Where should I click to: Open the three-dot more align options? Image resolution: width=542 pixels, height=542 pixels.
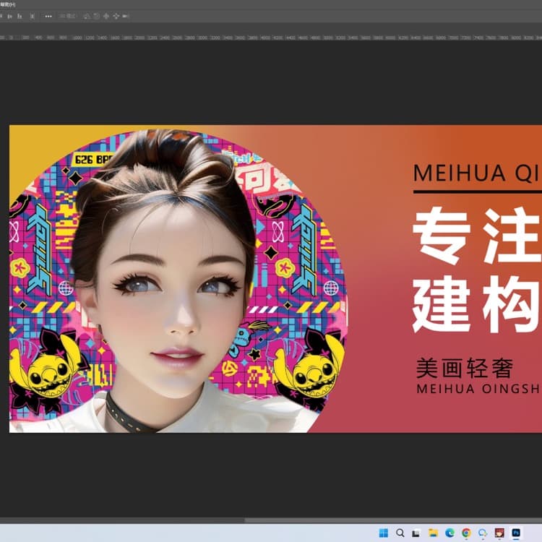point(48,16)
